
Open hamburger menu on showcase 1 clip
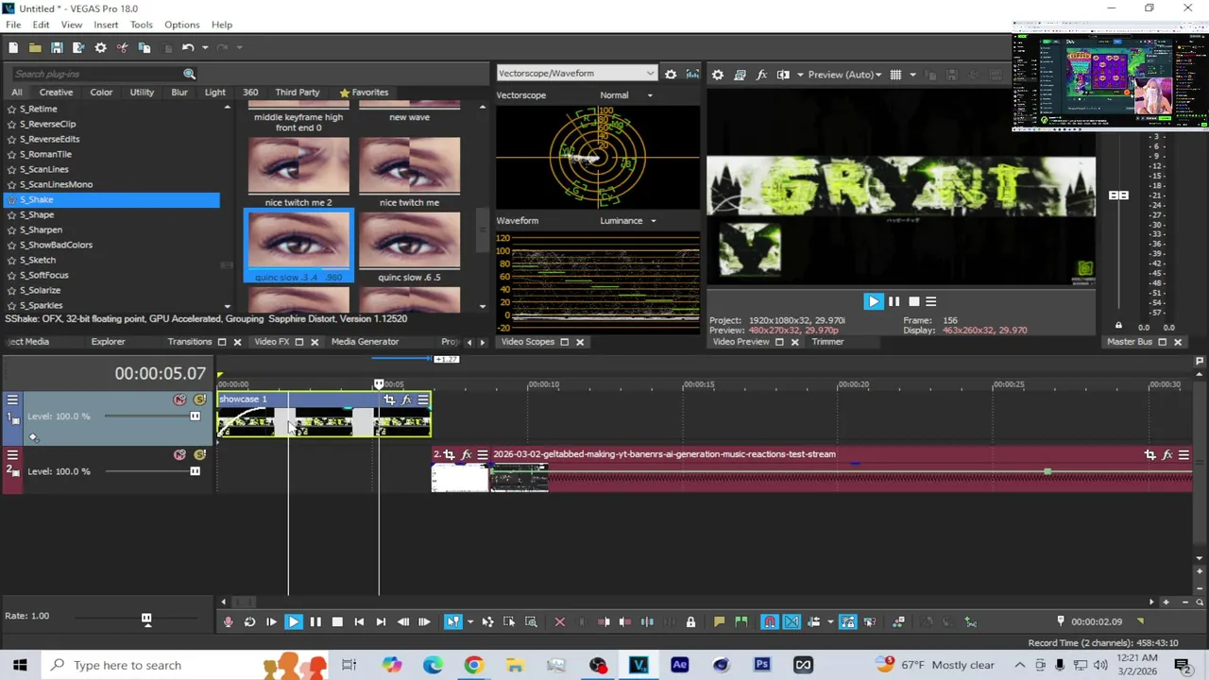(x=422, y=399)
